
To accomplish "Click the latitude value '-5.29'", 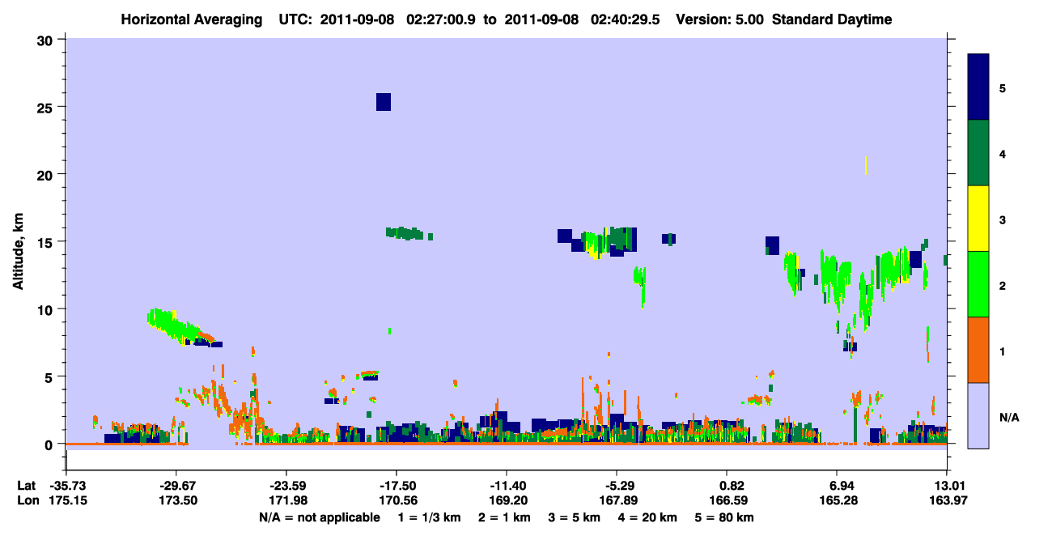I will coord(617,486).
